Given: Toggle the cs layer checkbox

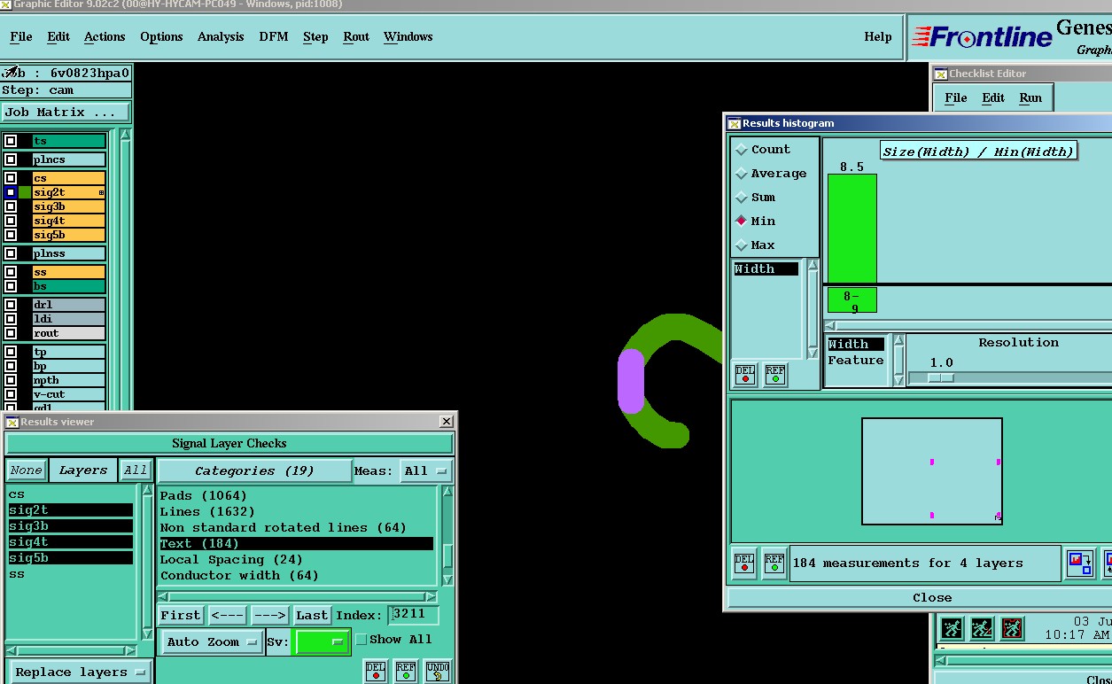Looking at the screenshot, I should click(x=11, y=178).
